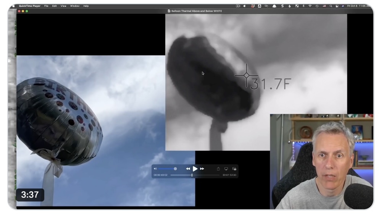Viewport: 384px width, 221px height.
Task: Adjust the volume slider knob
Action: click(175, 169)
